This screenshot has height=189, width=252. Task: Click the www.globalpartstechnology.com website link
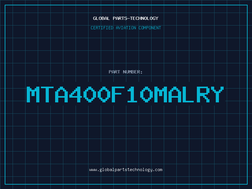126,170
